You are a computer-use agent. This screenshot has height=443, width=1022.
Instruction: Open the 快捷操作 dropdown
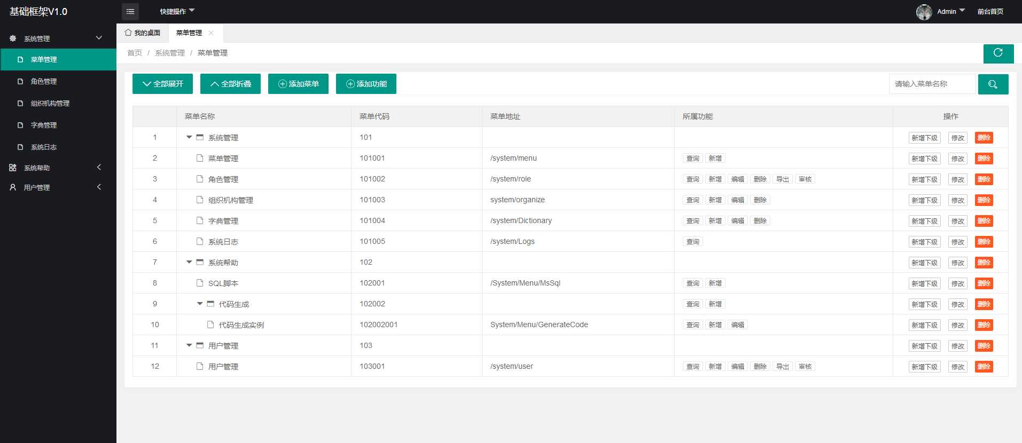click(177, 11)
